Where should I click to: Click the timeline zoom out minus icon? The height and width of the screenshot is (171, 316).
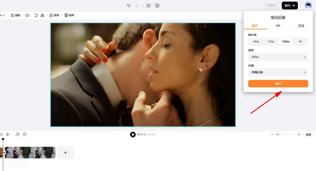tap(272, 134)
